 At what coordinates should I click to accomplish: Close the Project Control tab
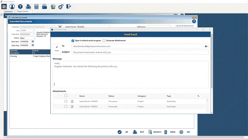coord(30,12)
